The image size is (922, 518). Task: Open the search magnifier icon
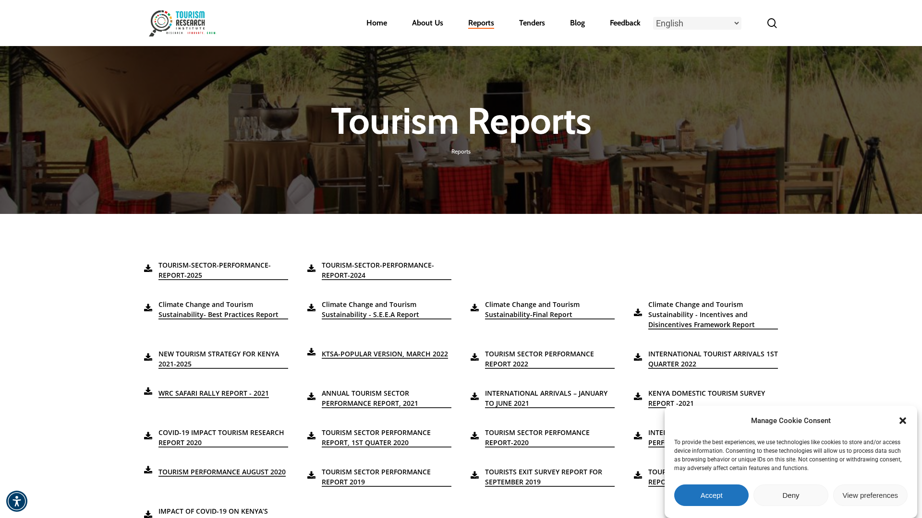click(772, 23)
